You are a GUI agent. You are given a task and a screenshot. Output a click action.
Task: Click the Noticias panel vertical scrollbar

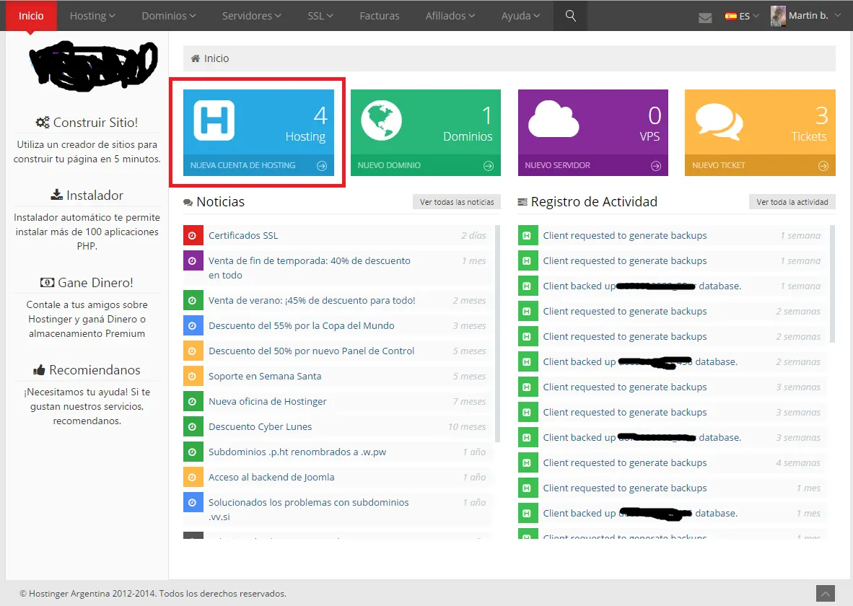(498, 333)
